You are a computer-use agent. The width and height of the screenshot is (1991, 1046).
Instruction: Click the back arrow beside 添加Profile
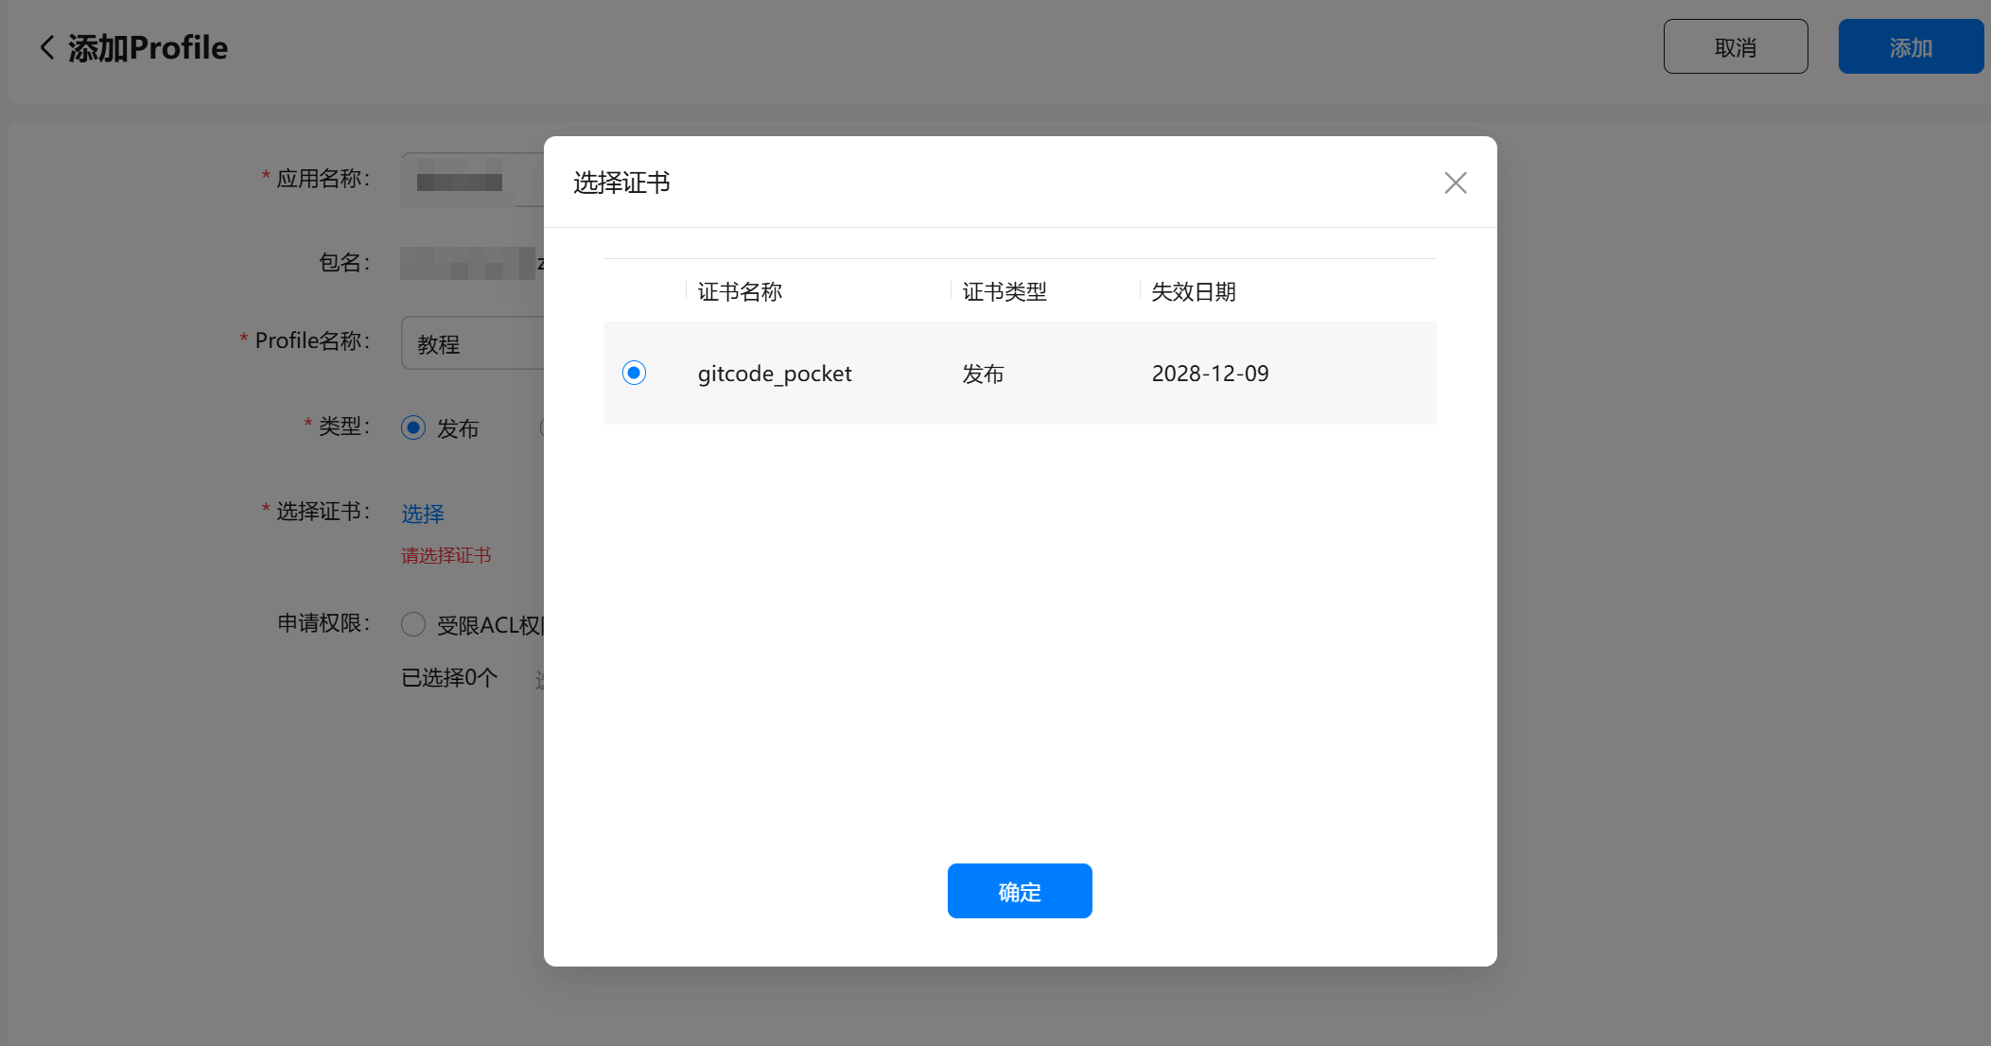tap(46, 47)
